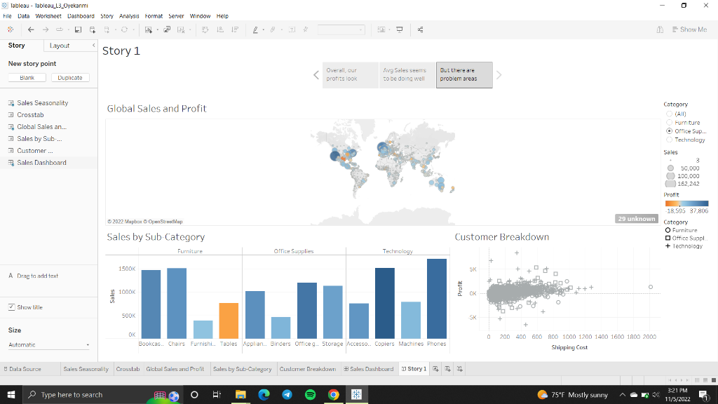718x404 pixels.
Task: Open Spotify from the Windows taskbar
Action: [310, 395]
